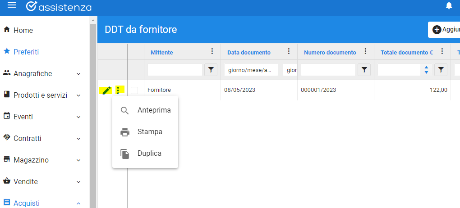Click the Mittente filter funnel icon
The height and width of the screenshot is (208, 460).
pos(211,70)
